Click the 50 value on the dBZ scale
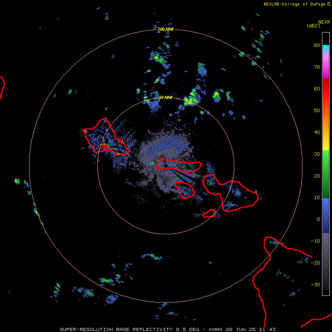This screenshot has height=332, width=332. [x=317, y=111]
